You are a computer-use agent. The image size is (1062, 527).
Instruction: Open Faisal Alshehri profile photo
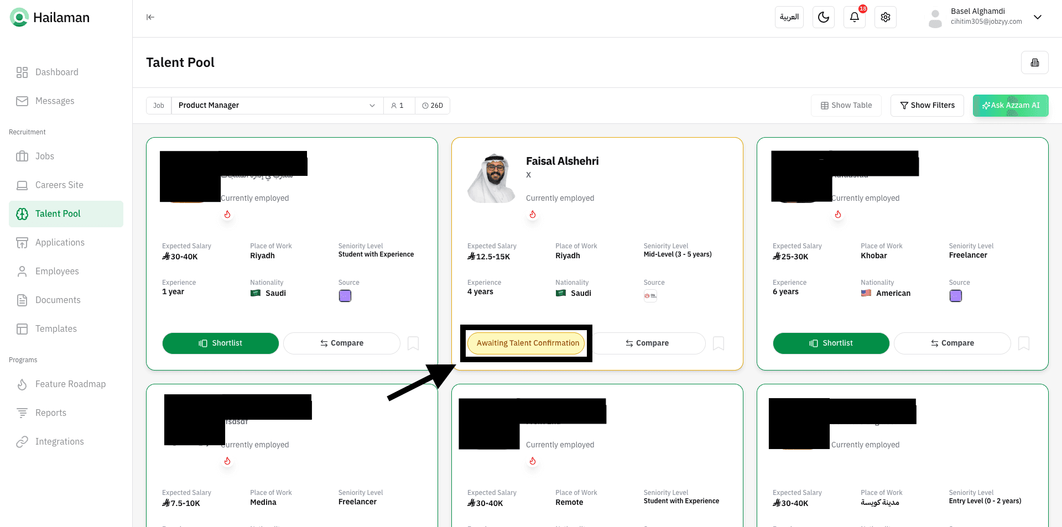pyautogui.click(x=492, y=178)
